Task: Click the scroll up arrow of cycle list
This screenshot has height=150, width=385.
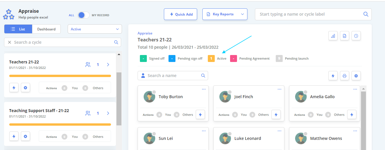Action: click(x=119, y=54)
